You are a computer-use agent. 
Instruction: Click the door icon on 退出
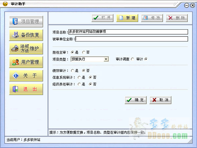(15, 89)
